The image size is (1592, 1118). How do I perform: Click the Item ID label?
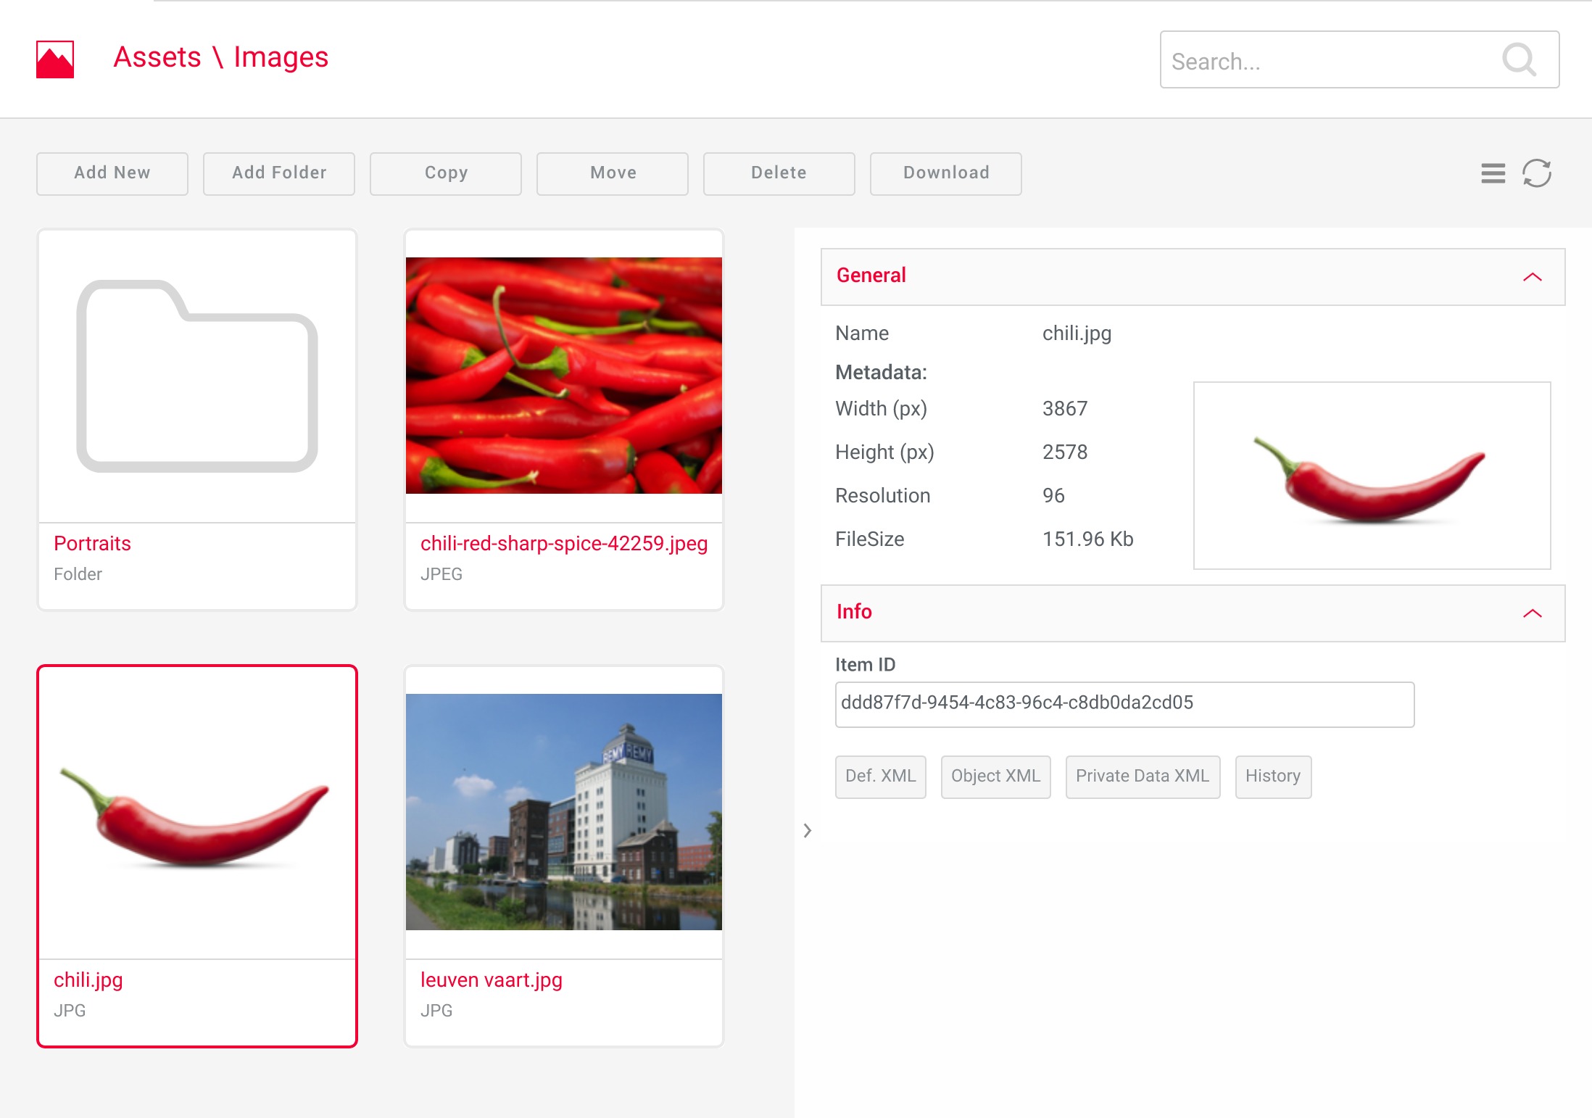point(866,665)
